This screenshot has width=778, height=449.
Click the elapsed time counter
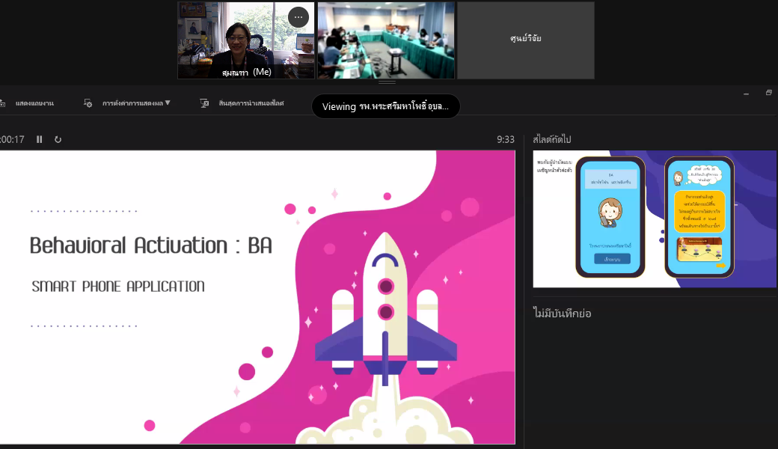(x=12, y=139)
